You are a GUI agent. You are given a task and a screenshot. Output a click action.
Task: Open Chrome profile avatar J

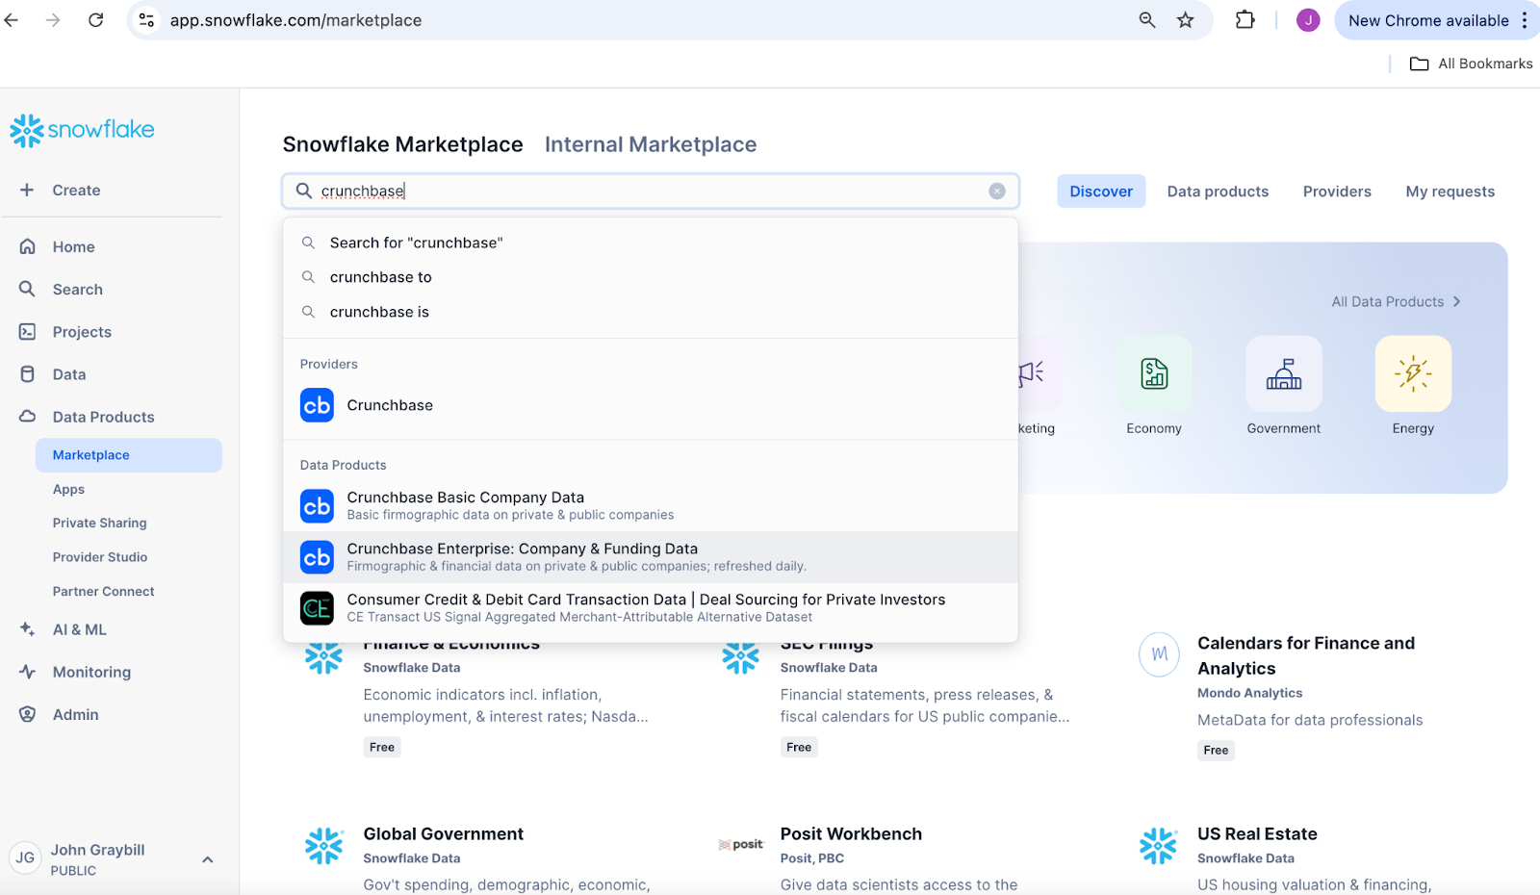(x=1308, y=20)
